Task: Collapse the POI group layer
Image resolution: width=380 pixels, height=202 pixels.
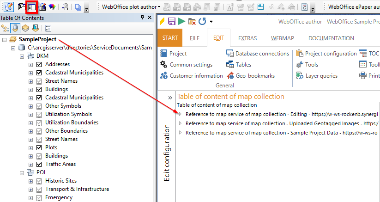Action: click(x=22, y=173)
